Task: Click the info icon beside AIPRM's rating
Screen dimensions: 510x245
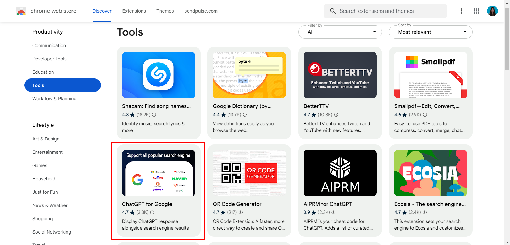Action: click(x=334, y=212)
